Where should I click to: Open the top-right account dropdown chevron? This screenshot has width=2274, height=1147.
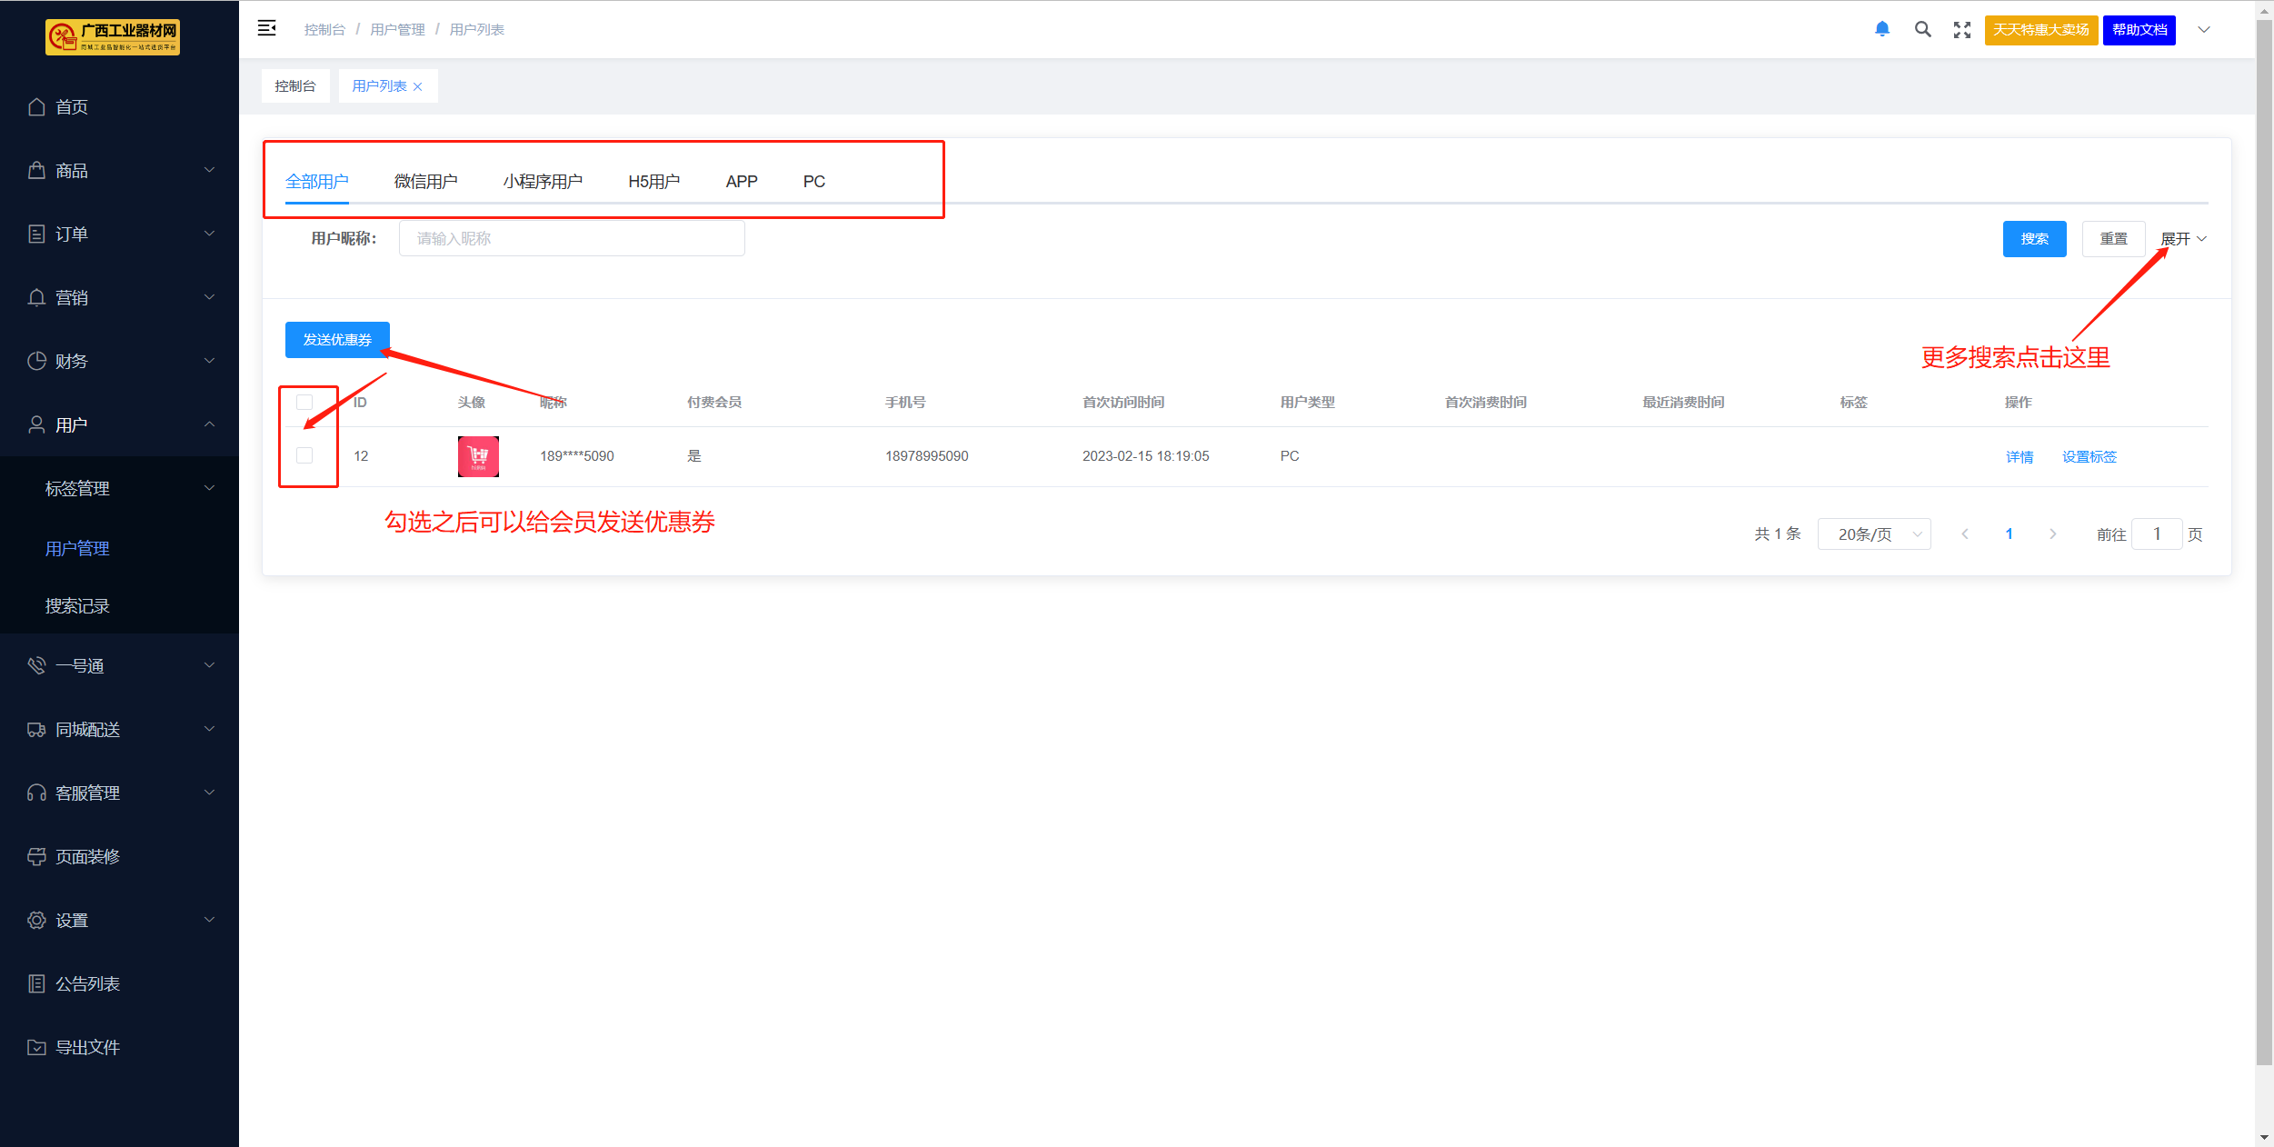2204,29
